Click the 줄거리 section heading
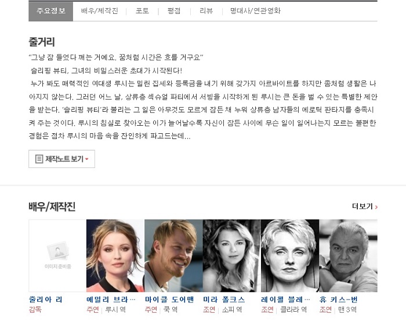Screen dimensions: 406x325 point(42,42)
